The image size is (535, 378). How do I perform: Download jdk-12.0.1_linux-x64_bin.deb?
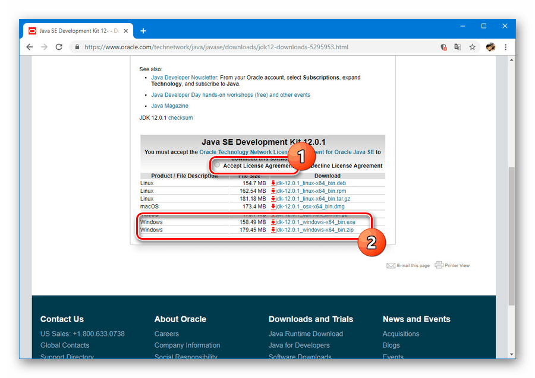[311, 183]
